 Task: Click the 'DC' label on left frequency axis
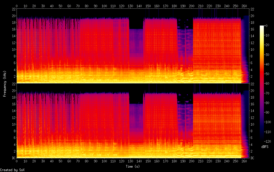(14, 158)
